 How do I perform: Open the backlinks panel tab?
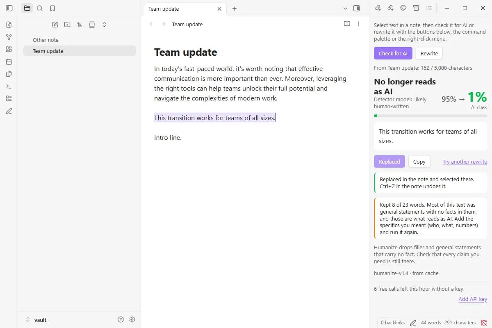378,8
